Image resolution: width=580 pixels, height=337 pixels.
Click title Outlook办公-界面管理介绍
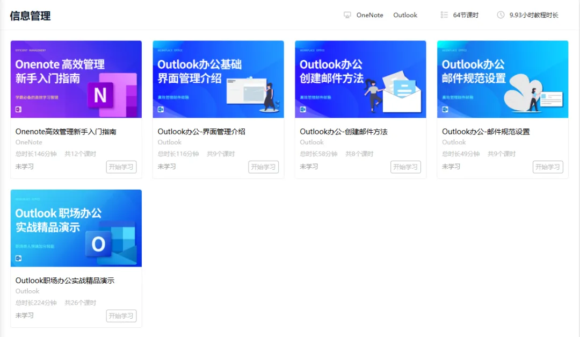coord(201,132)
